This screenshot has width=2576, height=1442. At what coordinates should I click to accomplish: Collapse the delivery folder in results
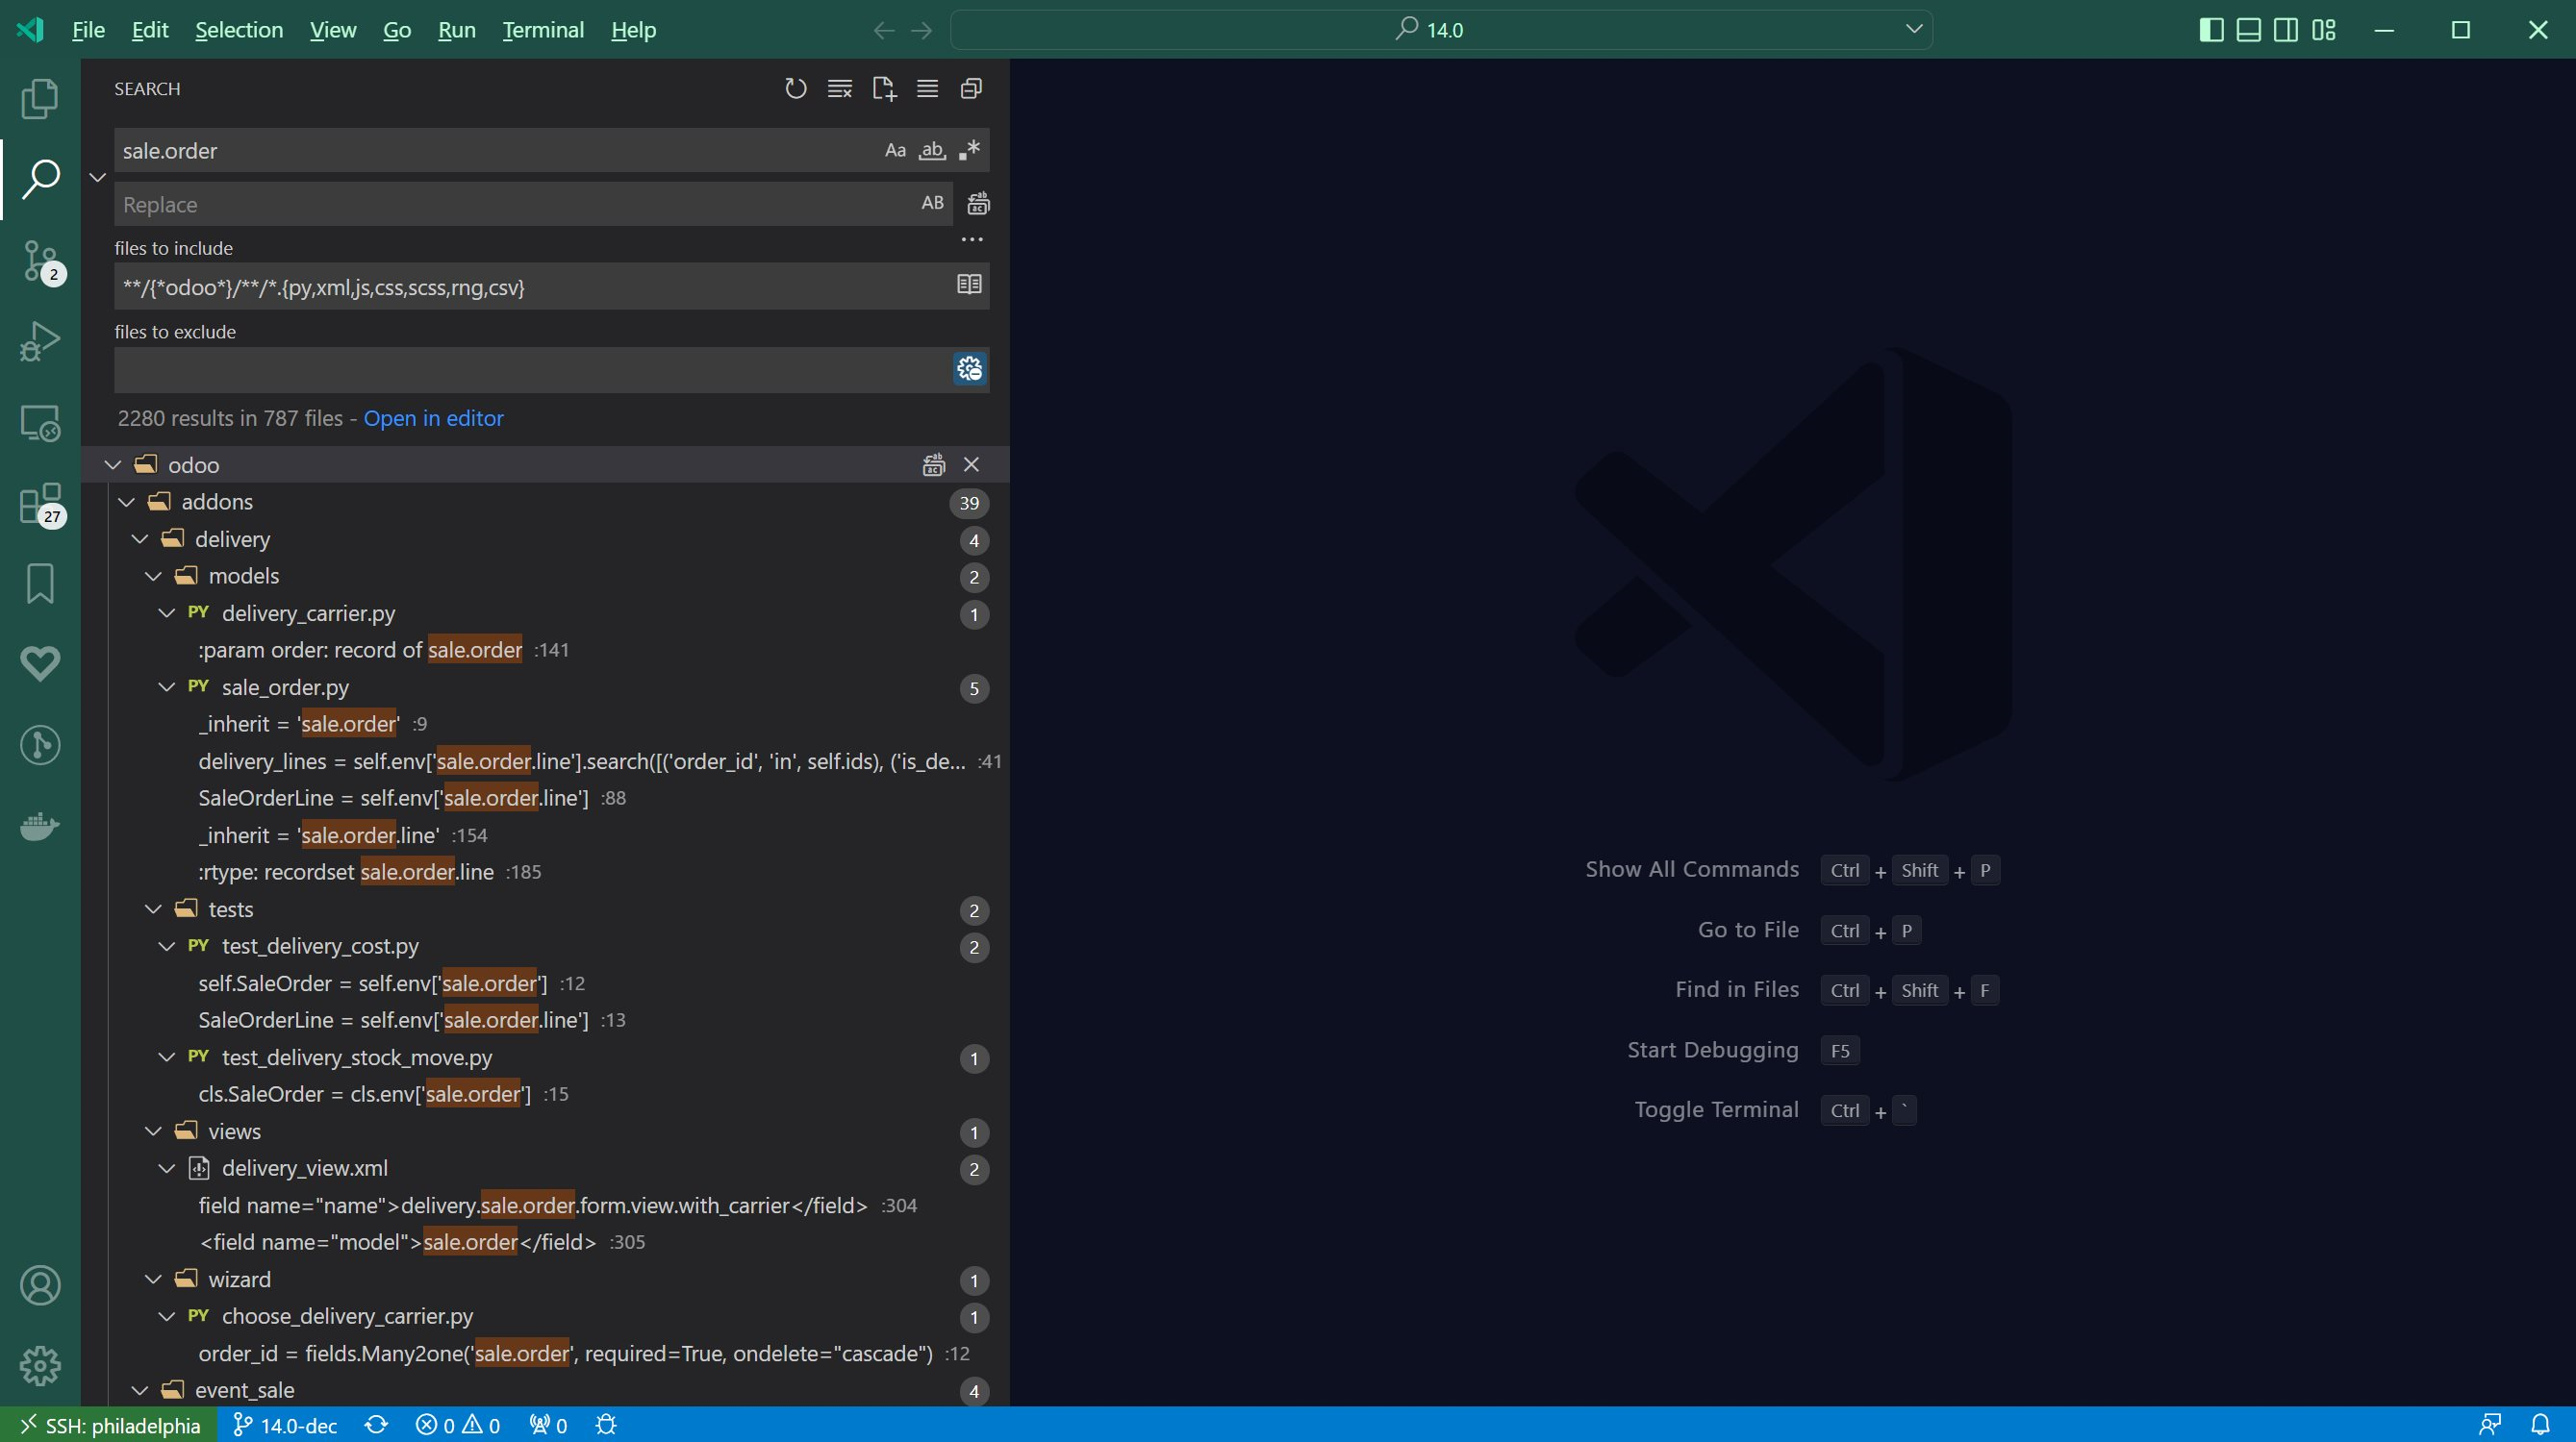(x=140, y=539)
